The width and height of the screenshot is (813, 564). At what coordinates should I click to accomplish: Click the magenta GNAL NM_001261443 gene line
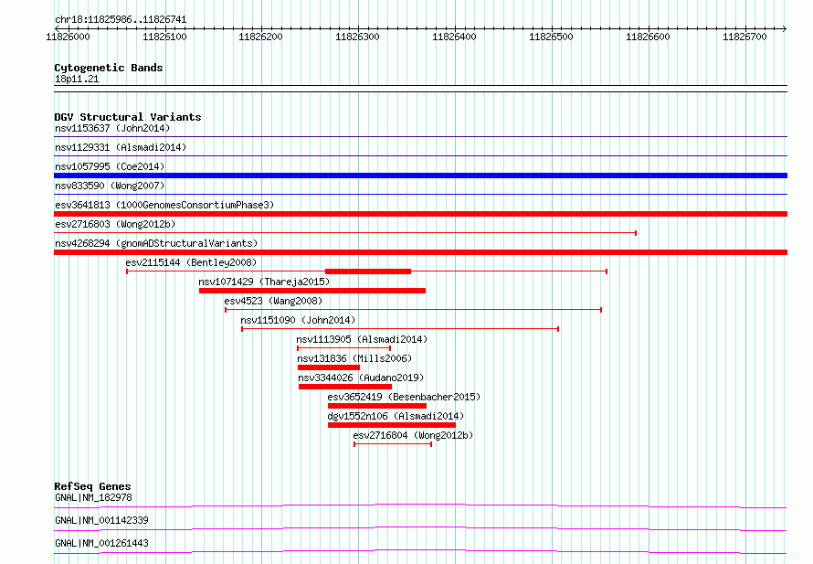coord(420,551)
